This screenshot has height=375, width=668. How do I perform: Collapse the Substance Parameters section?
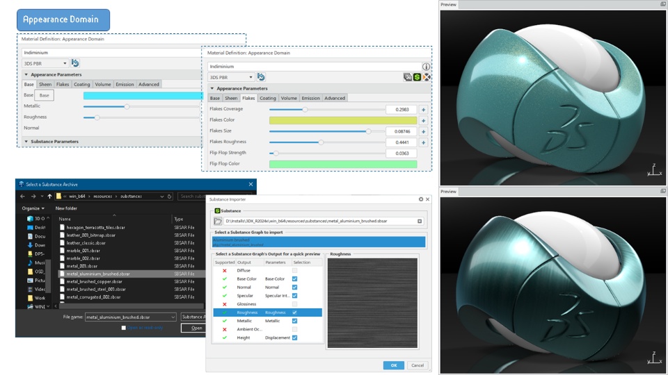click(26, 142)
